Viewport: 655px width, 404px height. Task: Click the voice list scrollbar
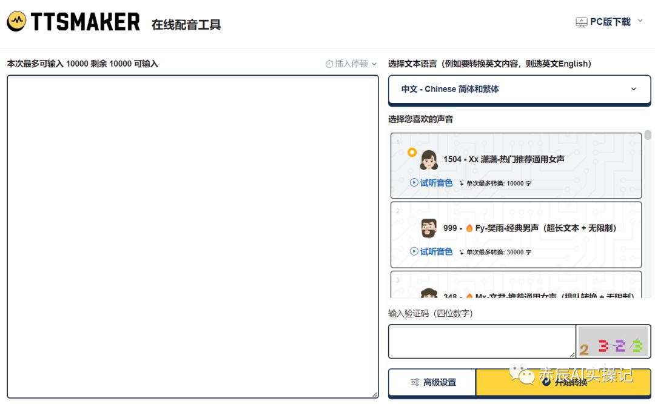[648, 135]
